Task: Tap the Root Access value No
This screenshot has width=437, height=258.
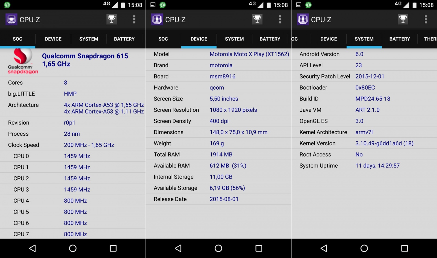Action: 359,154
